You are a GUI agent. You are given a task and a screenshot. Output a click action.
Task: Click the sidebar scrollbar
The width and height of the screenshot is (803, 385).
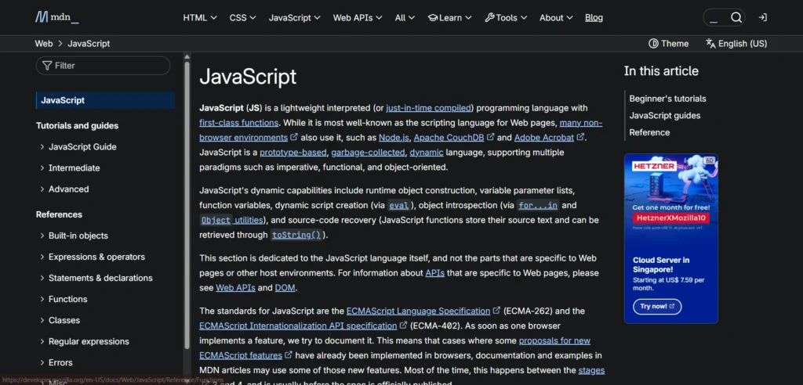click(x=187, y=204)
